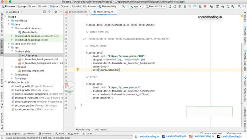Click the Rerun app toolbar icon
The height and width of the screenshot is (139, 247).
coord(170,7)
